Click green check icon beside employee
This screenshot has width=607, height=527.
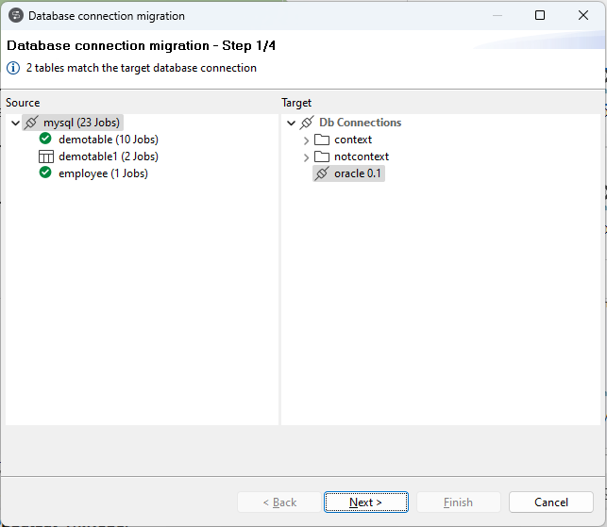[x=45, y=173]
